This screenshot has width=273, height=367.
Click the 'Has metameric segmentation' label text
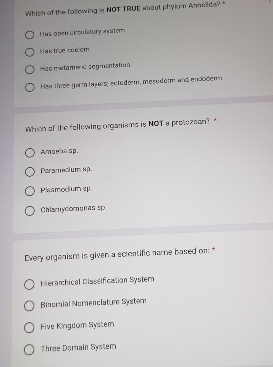pos(85,67)
